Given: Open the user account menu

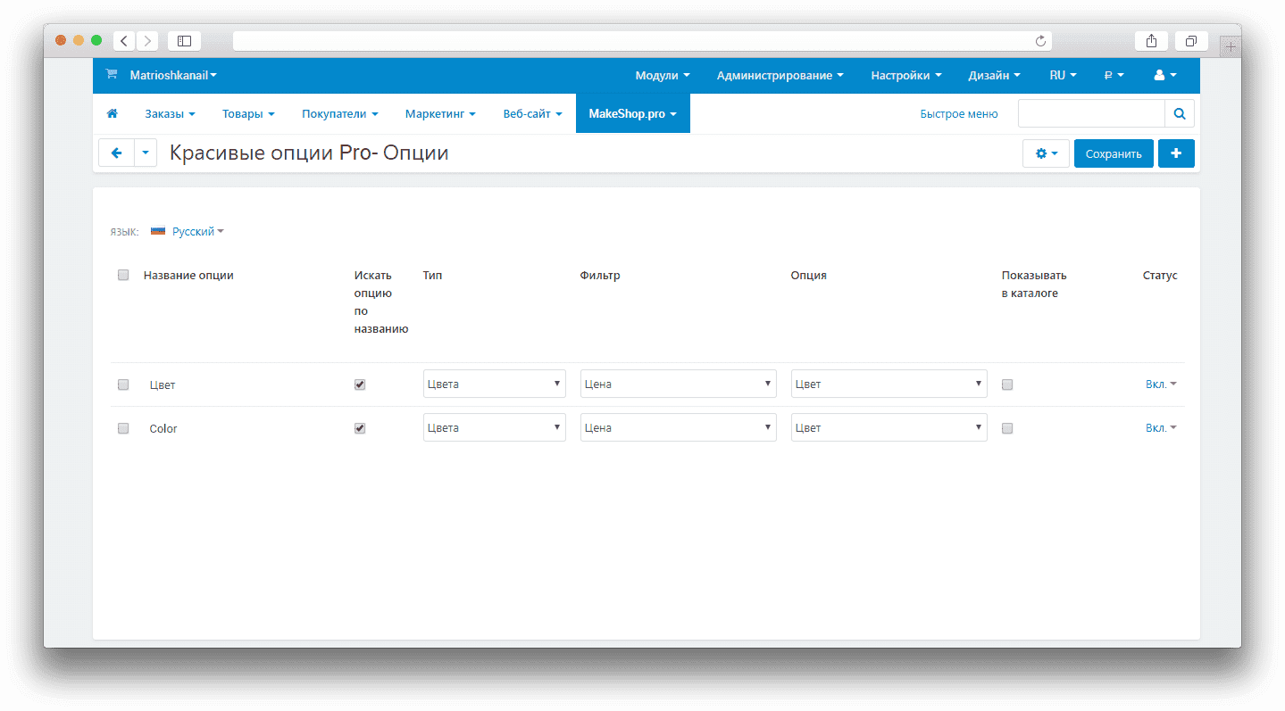Looking at the screenshot, I should [1165, 76].
